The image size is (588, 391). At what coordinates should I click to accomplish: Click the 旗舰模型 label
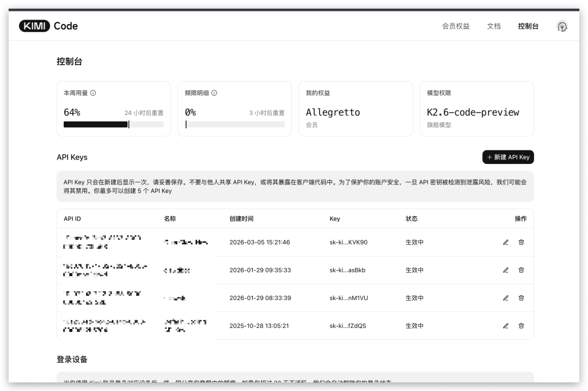(439, 125)
